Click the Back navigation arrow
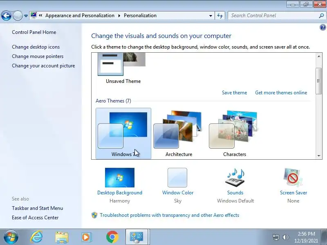The height and width of the screenshot is (245, 327). click(x=6, y=16)
